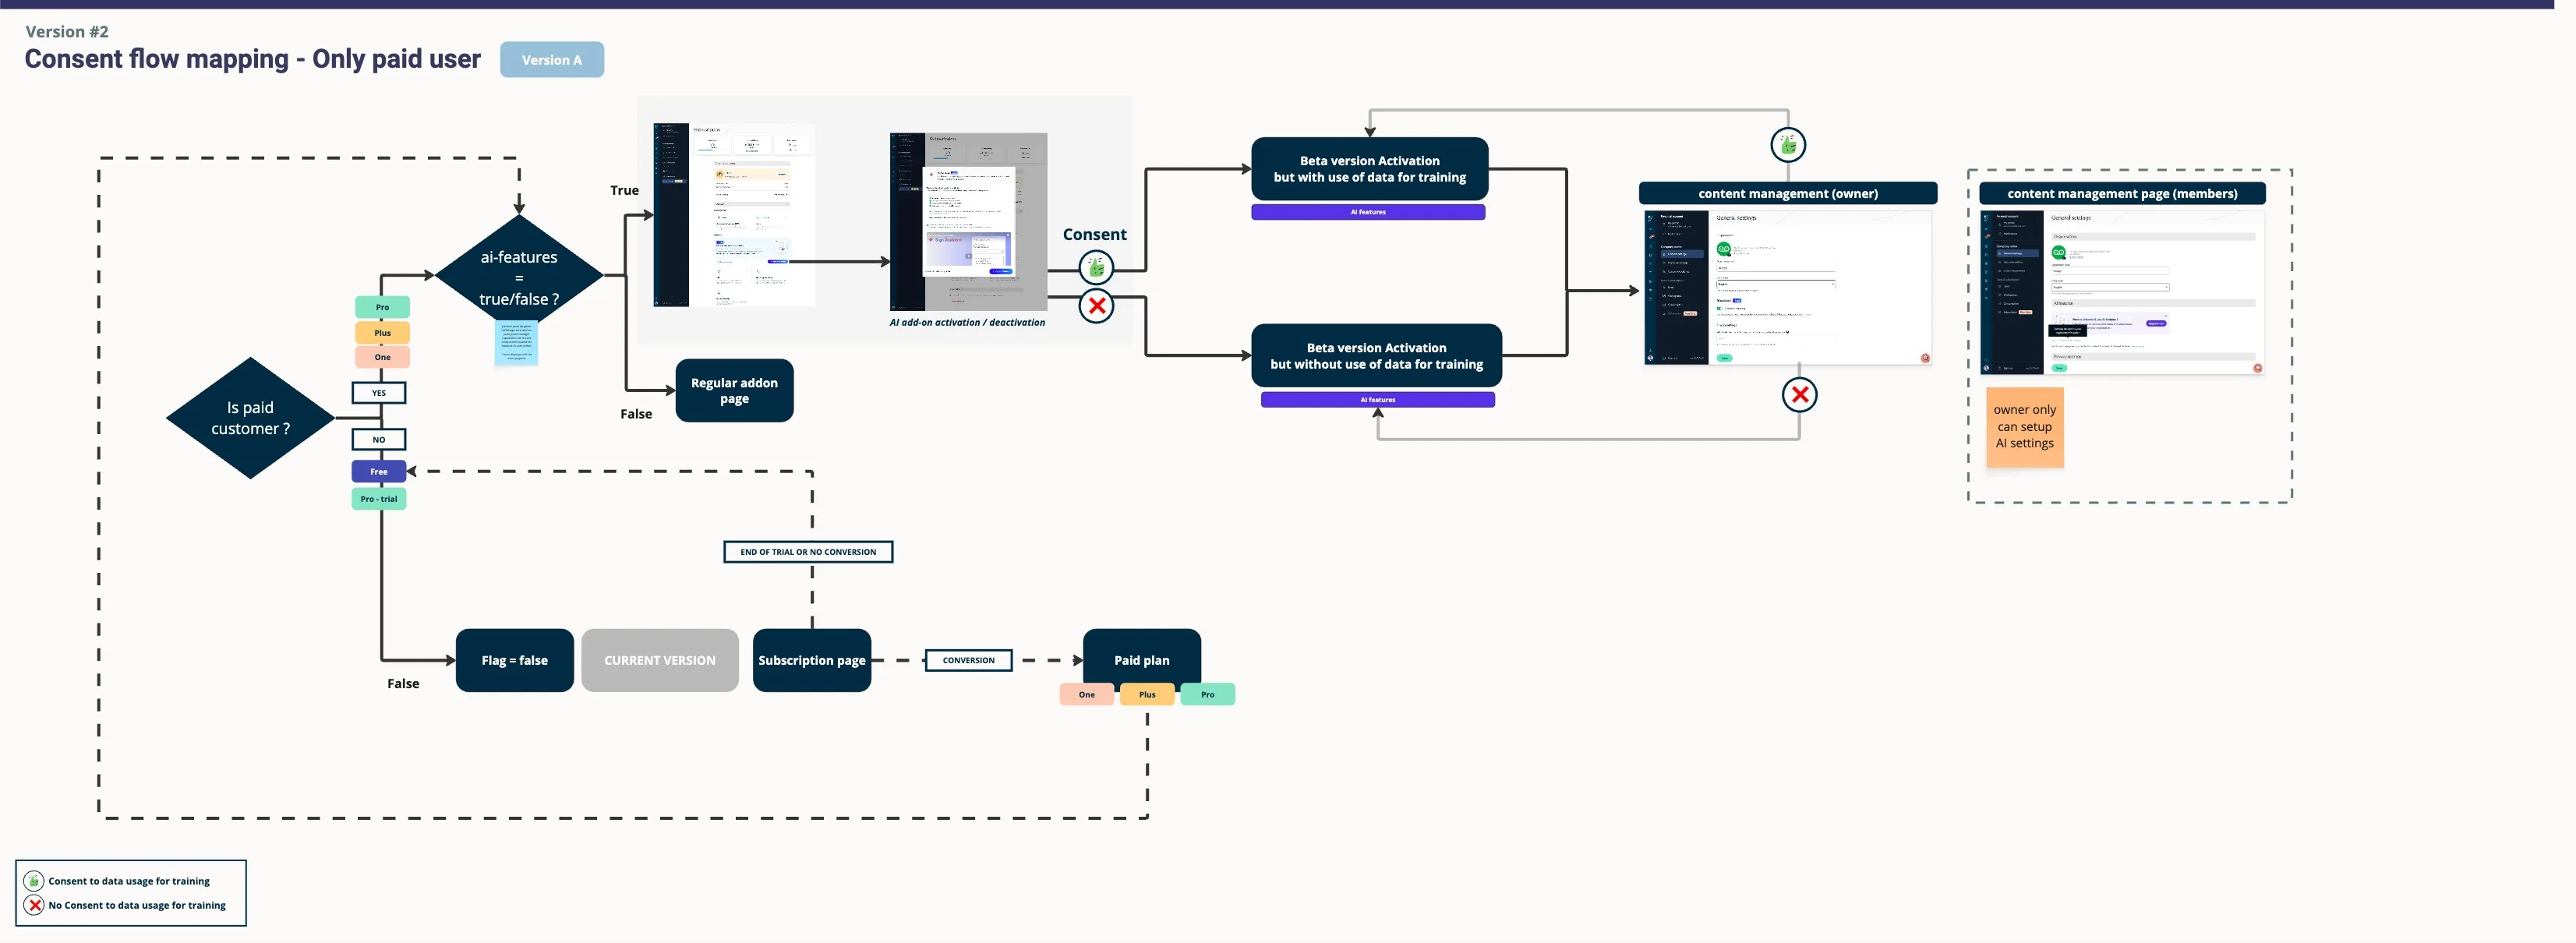Click the Version A badge
The image size is (2576, 943).
[552, 60]
